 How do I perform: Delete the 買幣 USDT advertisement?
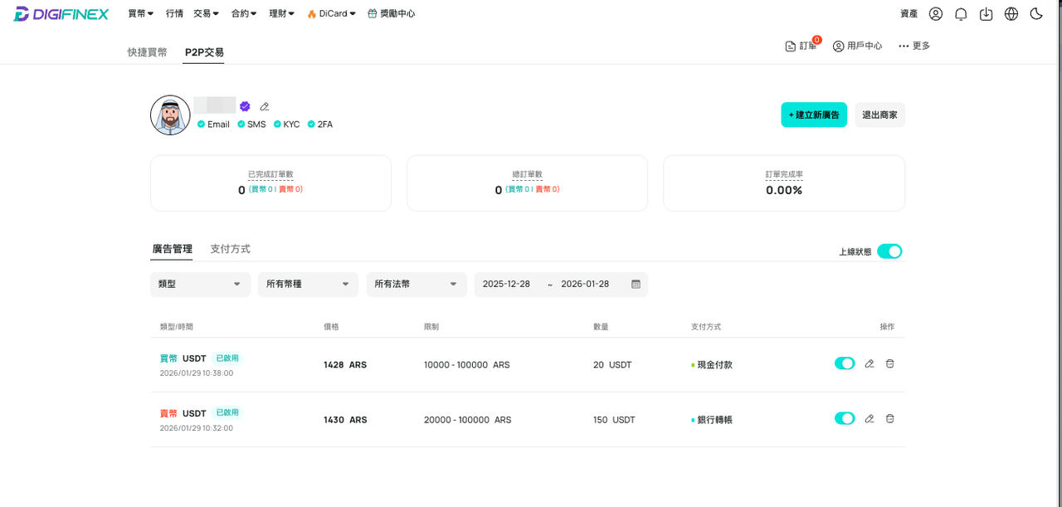pyautogui.click(x=889, y=363)
